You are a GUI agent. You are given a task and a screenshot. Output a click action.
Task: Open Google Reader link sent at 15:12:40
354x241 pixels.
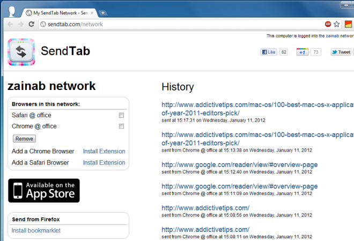[240, 165]
